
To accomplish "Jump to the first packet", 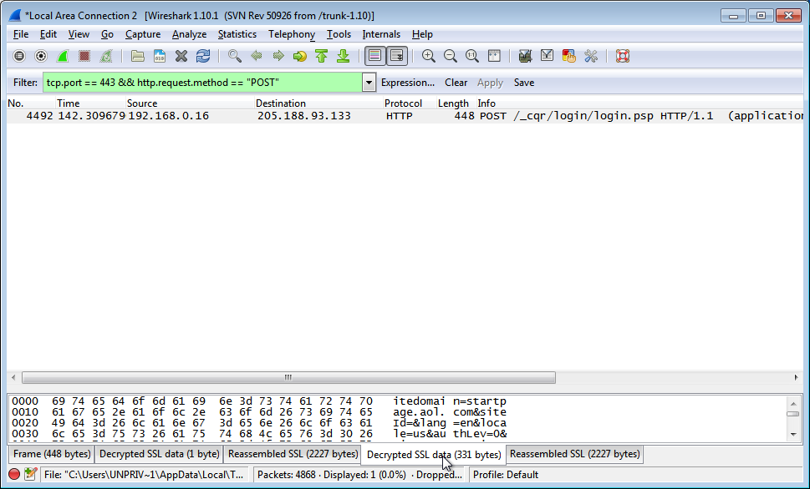I will 321,56.
